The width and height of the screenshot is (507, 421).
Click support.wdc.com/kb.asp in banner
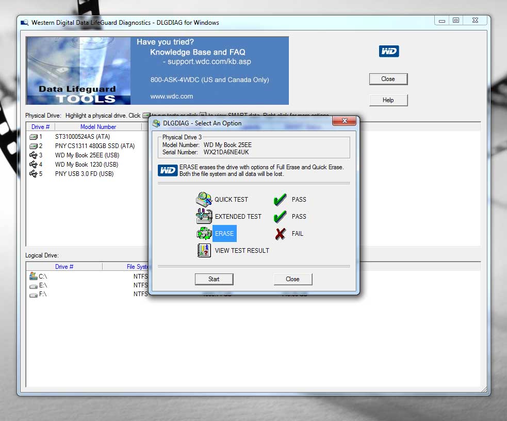coord(209,61)
